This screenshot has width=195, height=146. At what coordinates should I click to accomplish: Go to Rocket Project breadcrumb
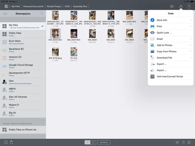point(54,6)
